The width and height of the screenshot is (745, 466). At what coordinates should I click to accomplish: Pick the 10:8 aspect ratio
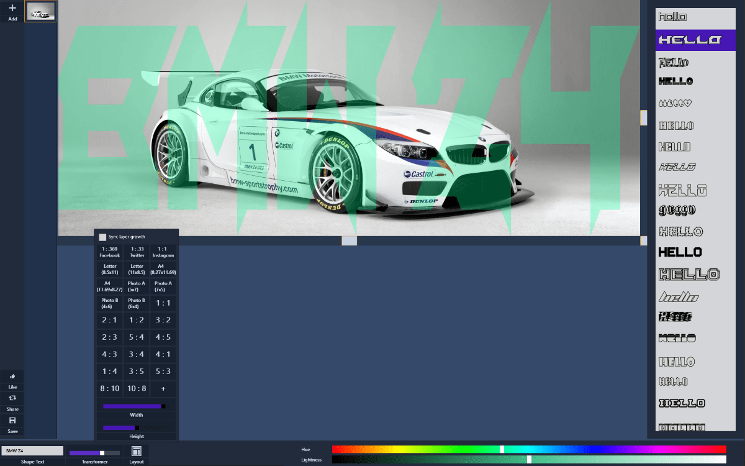coord(136,388)
